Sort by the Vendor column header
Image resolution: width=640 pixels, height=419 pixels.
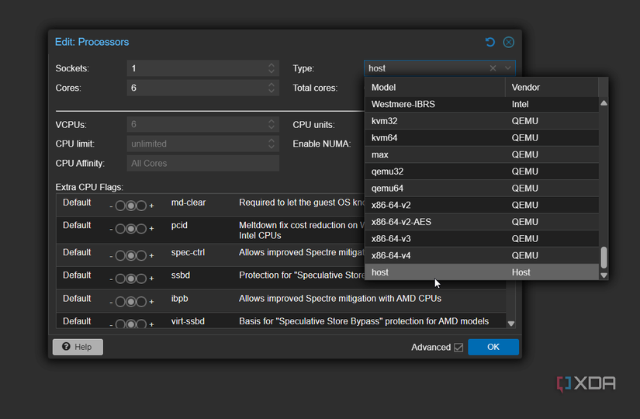pos(552,88)
